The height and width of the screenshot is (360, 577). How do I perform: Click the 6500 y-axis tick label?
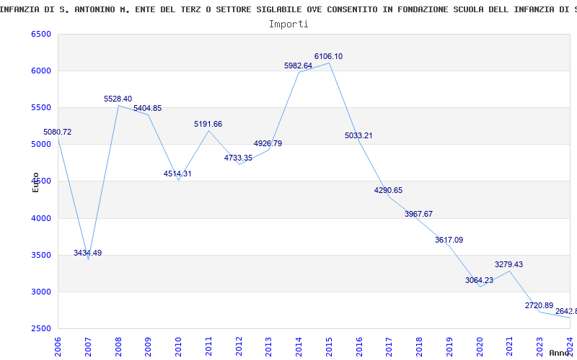(x=41, y=35)
